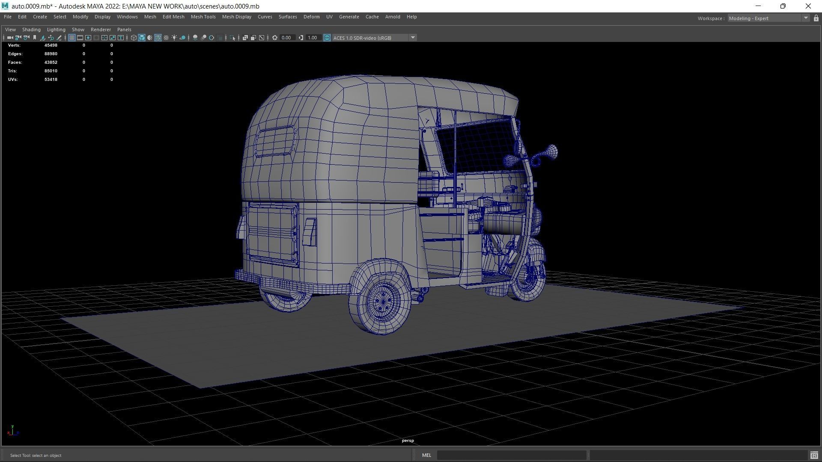Toggle the Resolution Gate icon
Image resolution: width=822 pixels, height=462 pixels.
pyautogui.click(x=88, y=38)
